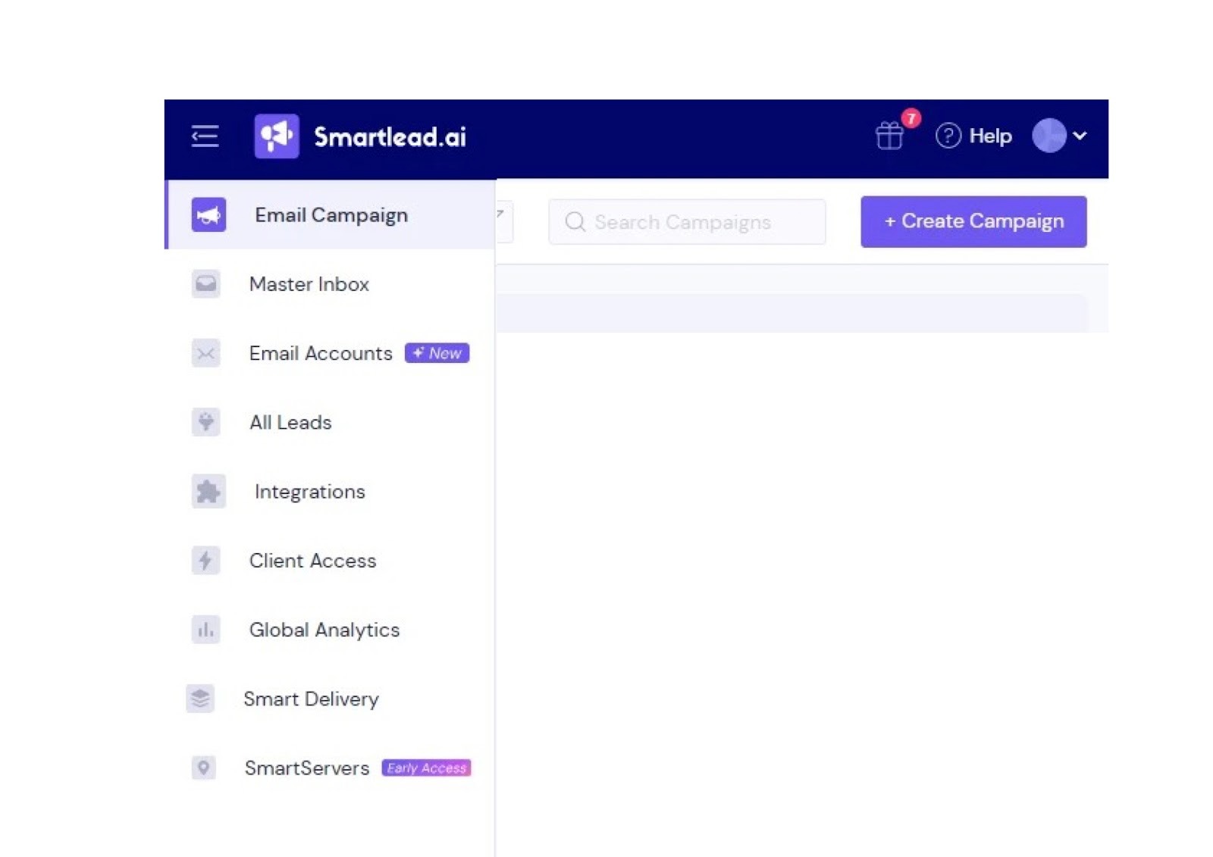This screenshot has width=1213, height=857.
Task: Collapse the sidebar with the hamburger icon
Action: pyautogui.click(x=205, y=136)
